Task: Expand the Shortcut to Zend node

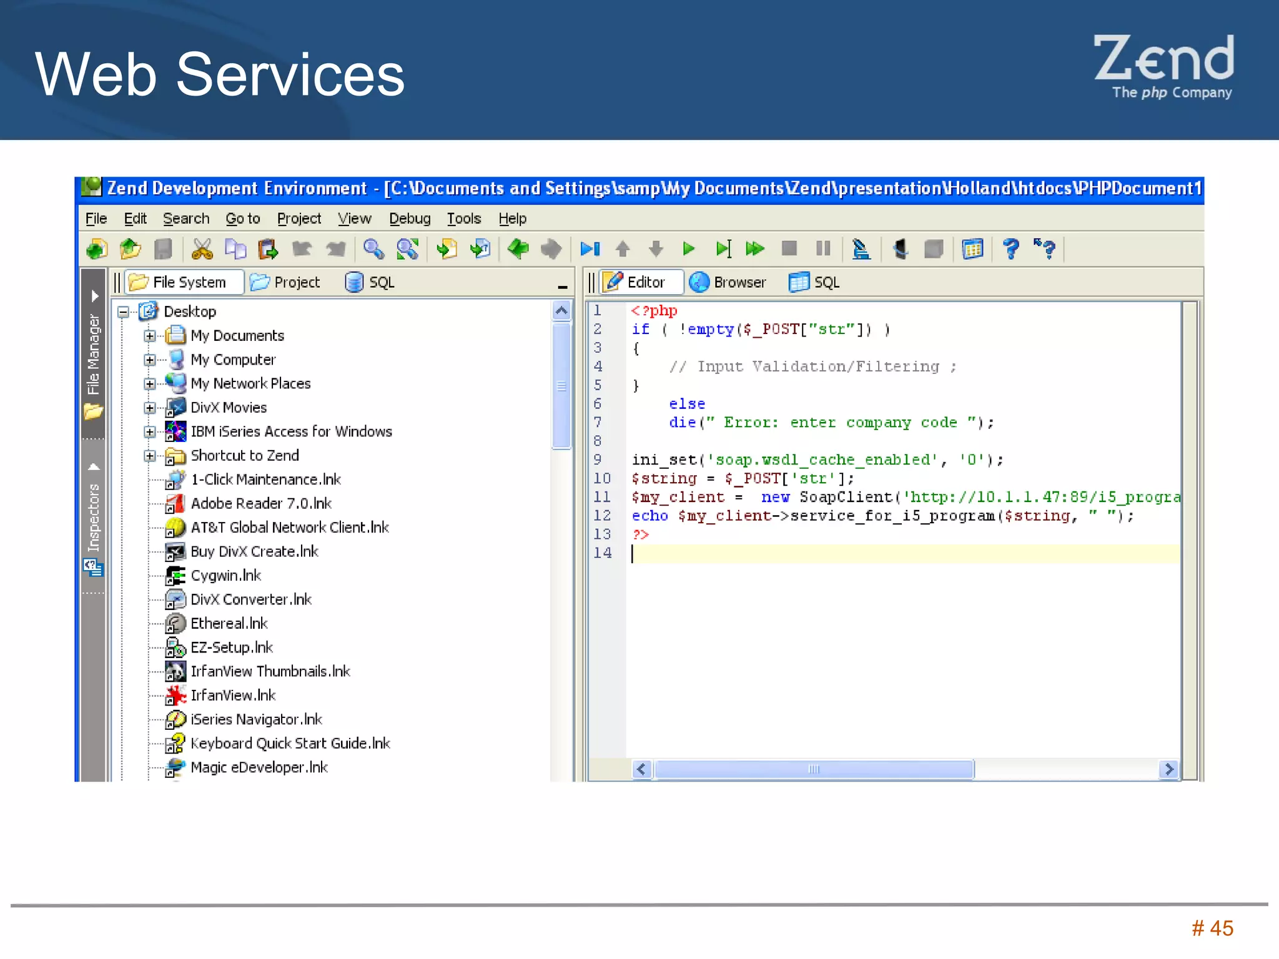Action: (x=149, y=456)
